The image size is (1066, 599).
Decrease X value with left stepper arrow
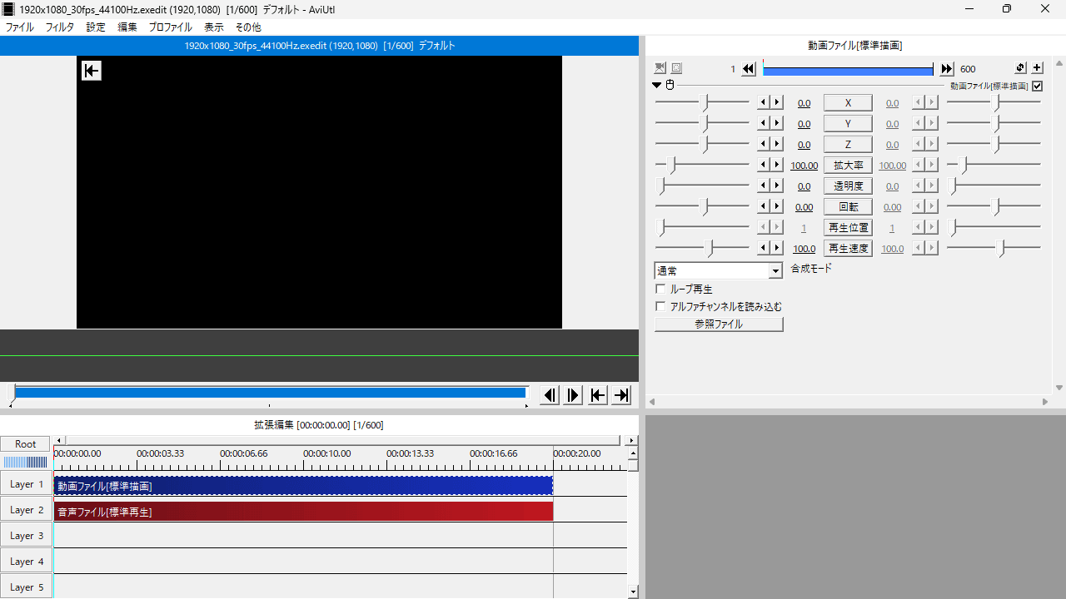click(x=763, y=102)
